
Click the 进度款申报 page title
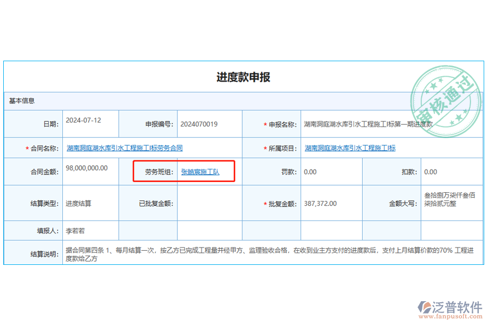pos(244,77)
